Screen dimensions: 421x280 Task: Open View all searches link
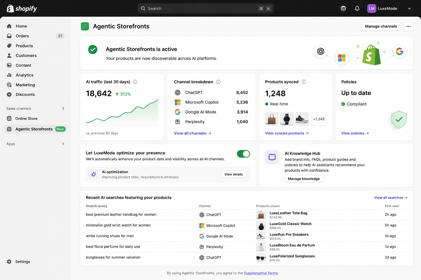(x=391, y=198)
